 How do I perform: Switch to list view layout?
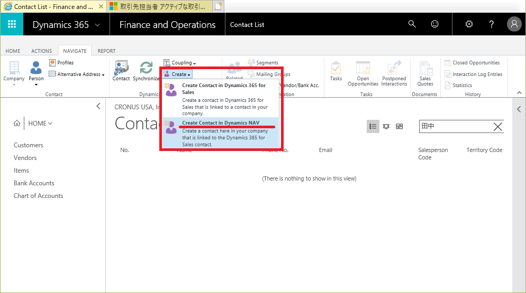[373, 126]
